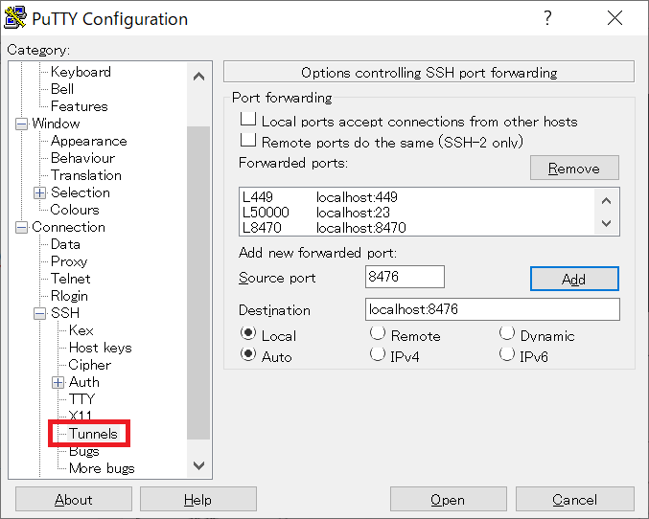The image size is (649, 519).
Task: Click forwarded ports list scroll up arrow
Action: point(607,201)
